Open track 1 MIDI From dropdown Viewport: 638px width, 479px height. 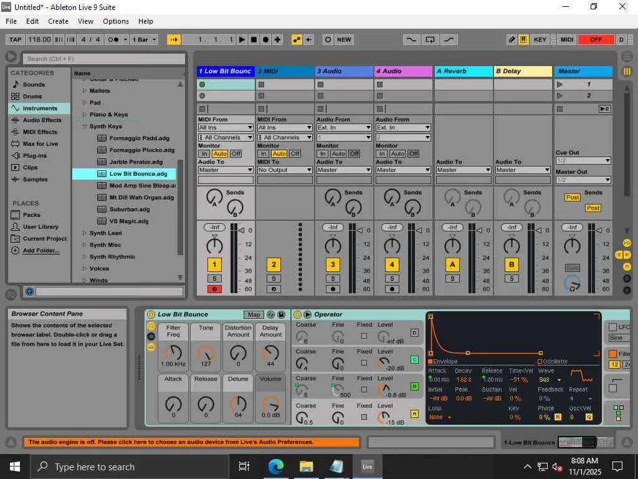pos(226,127)
